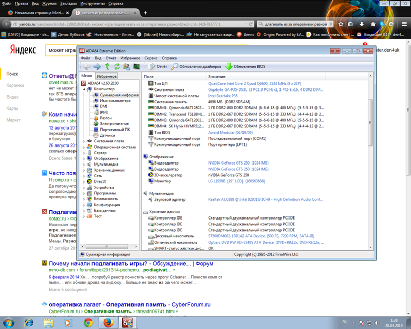Select Датчики in the Компьютер tree

(x=107, y=135)
